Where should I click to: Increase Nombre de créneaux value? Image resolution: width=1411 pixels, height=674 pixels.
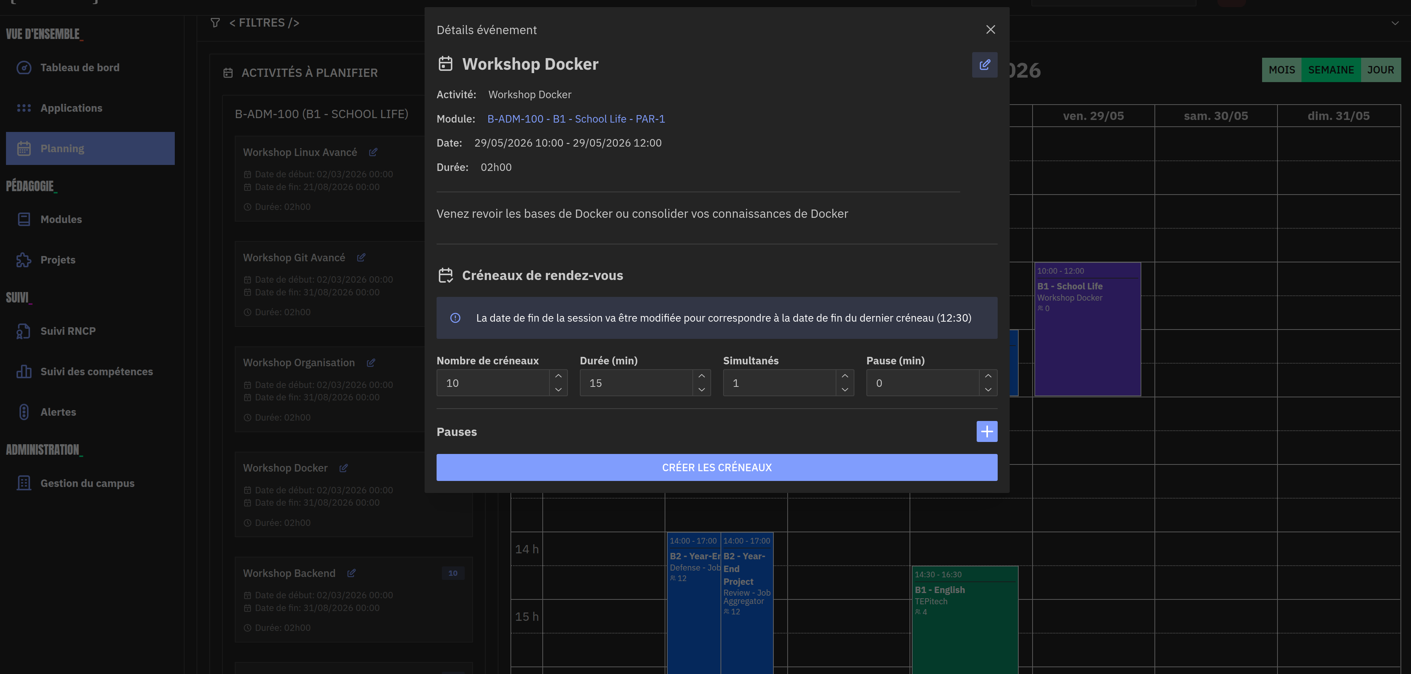(558, 376)
